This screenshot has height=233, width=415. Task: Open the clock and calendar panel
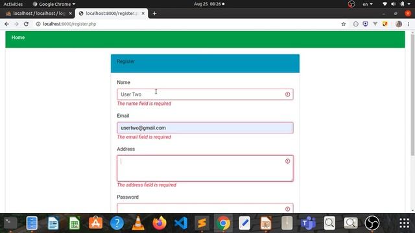point(209,4)
